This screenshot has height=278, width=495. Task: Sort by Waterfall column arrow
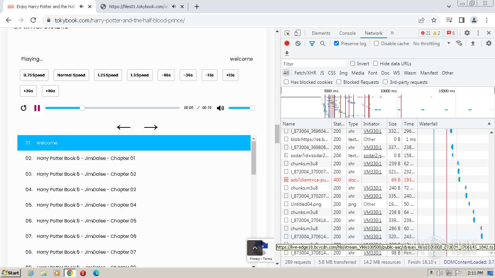point(489,124)
